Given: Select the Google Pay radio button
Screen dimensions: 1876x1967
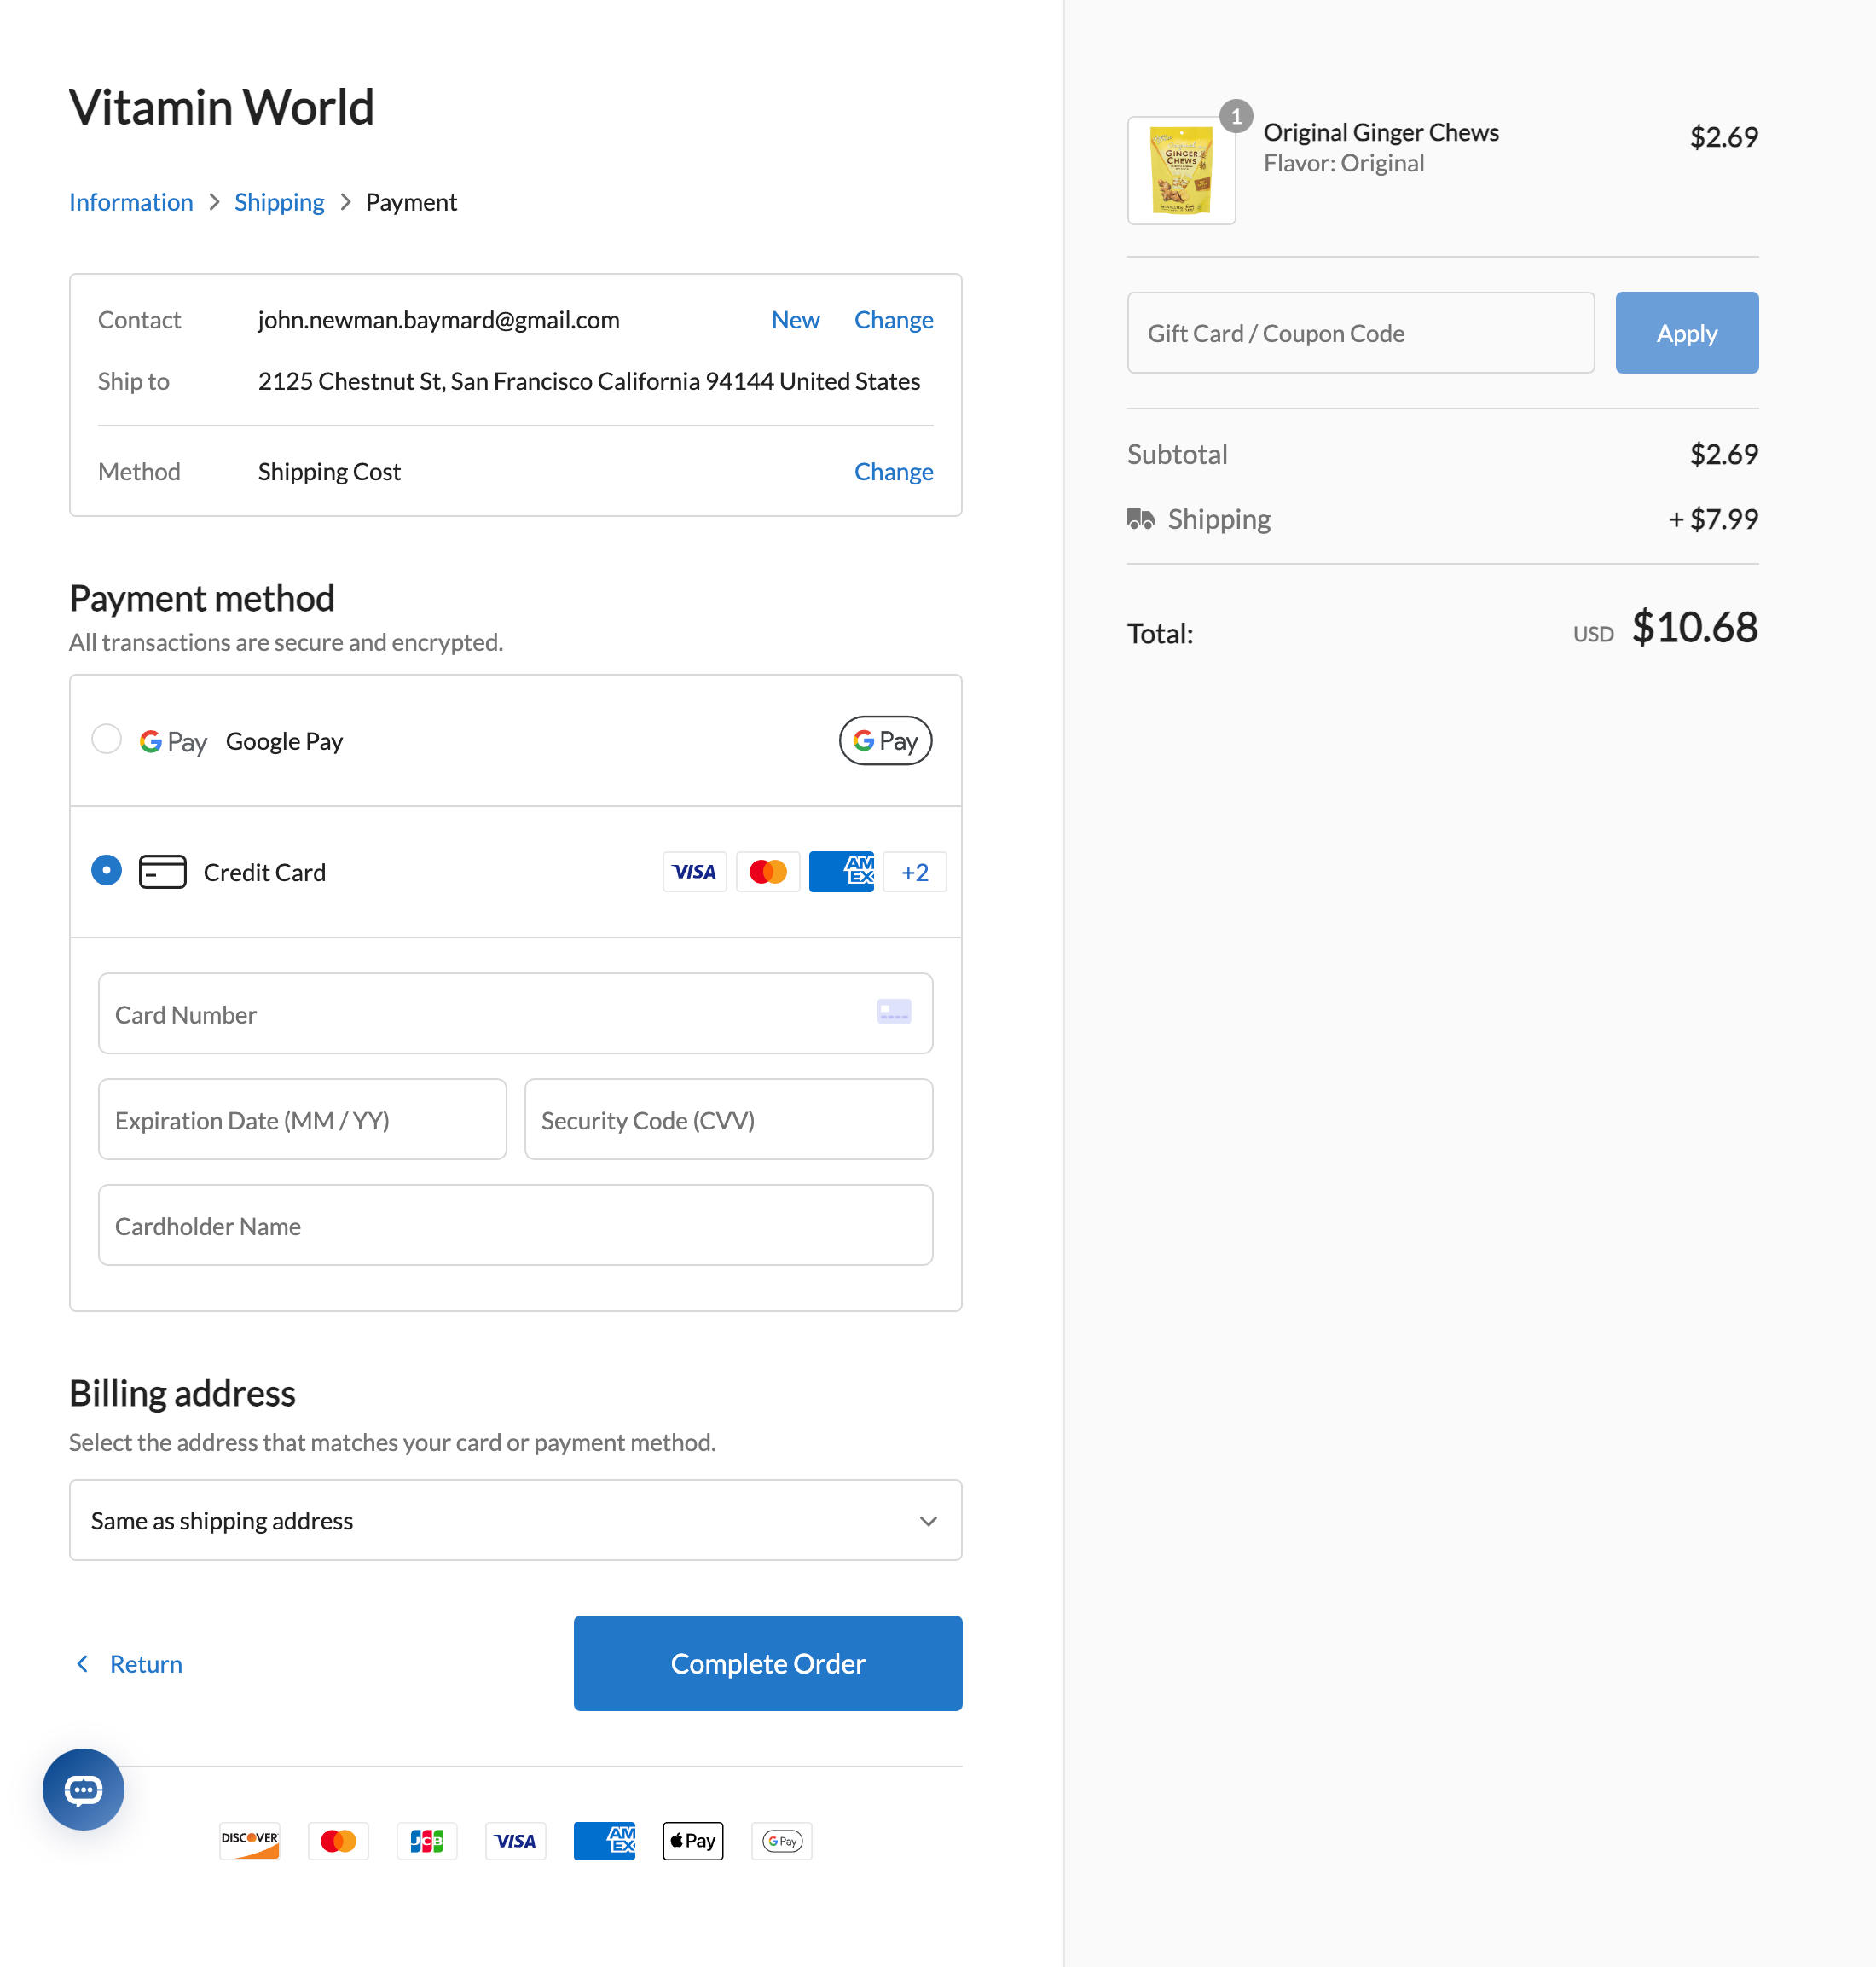Looking at the screenshot, I should (x=106, y=739).
